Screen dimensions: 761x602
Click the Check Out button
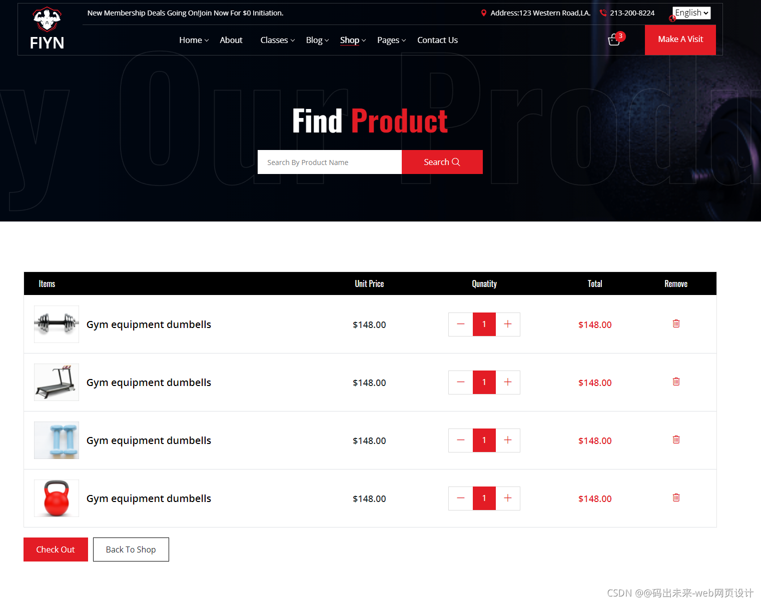pyautogui.click(x=56, y=549)
